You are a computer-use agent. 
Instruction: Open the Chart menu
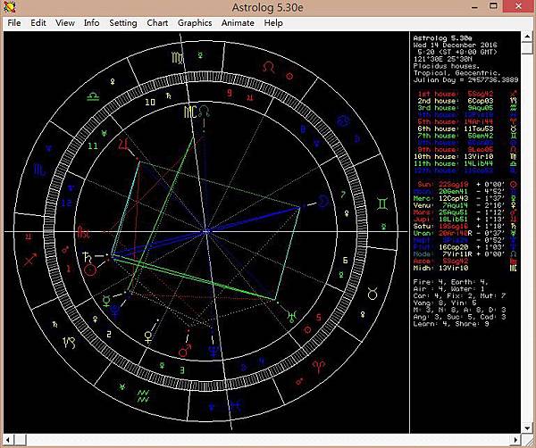(x=157, y=23)
